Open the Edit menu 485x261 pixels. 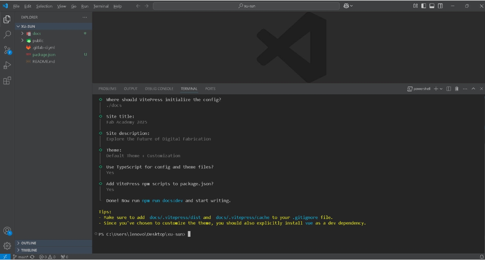pyautogui.click(x=28, y=6)
